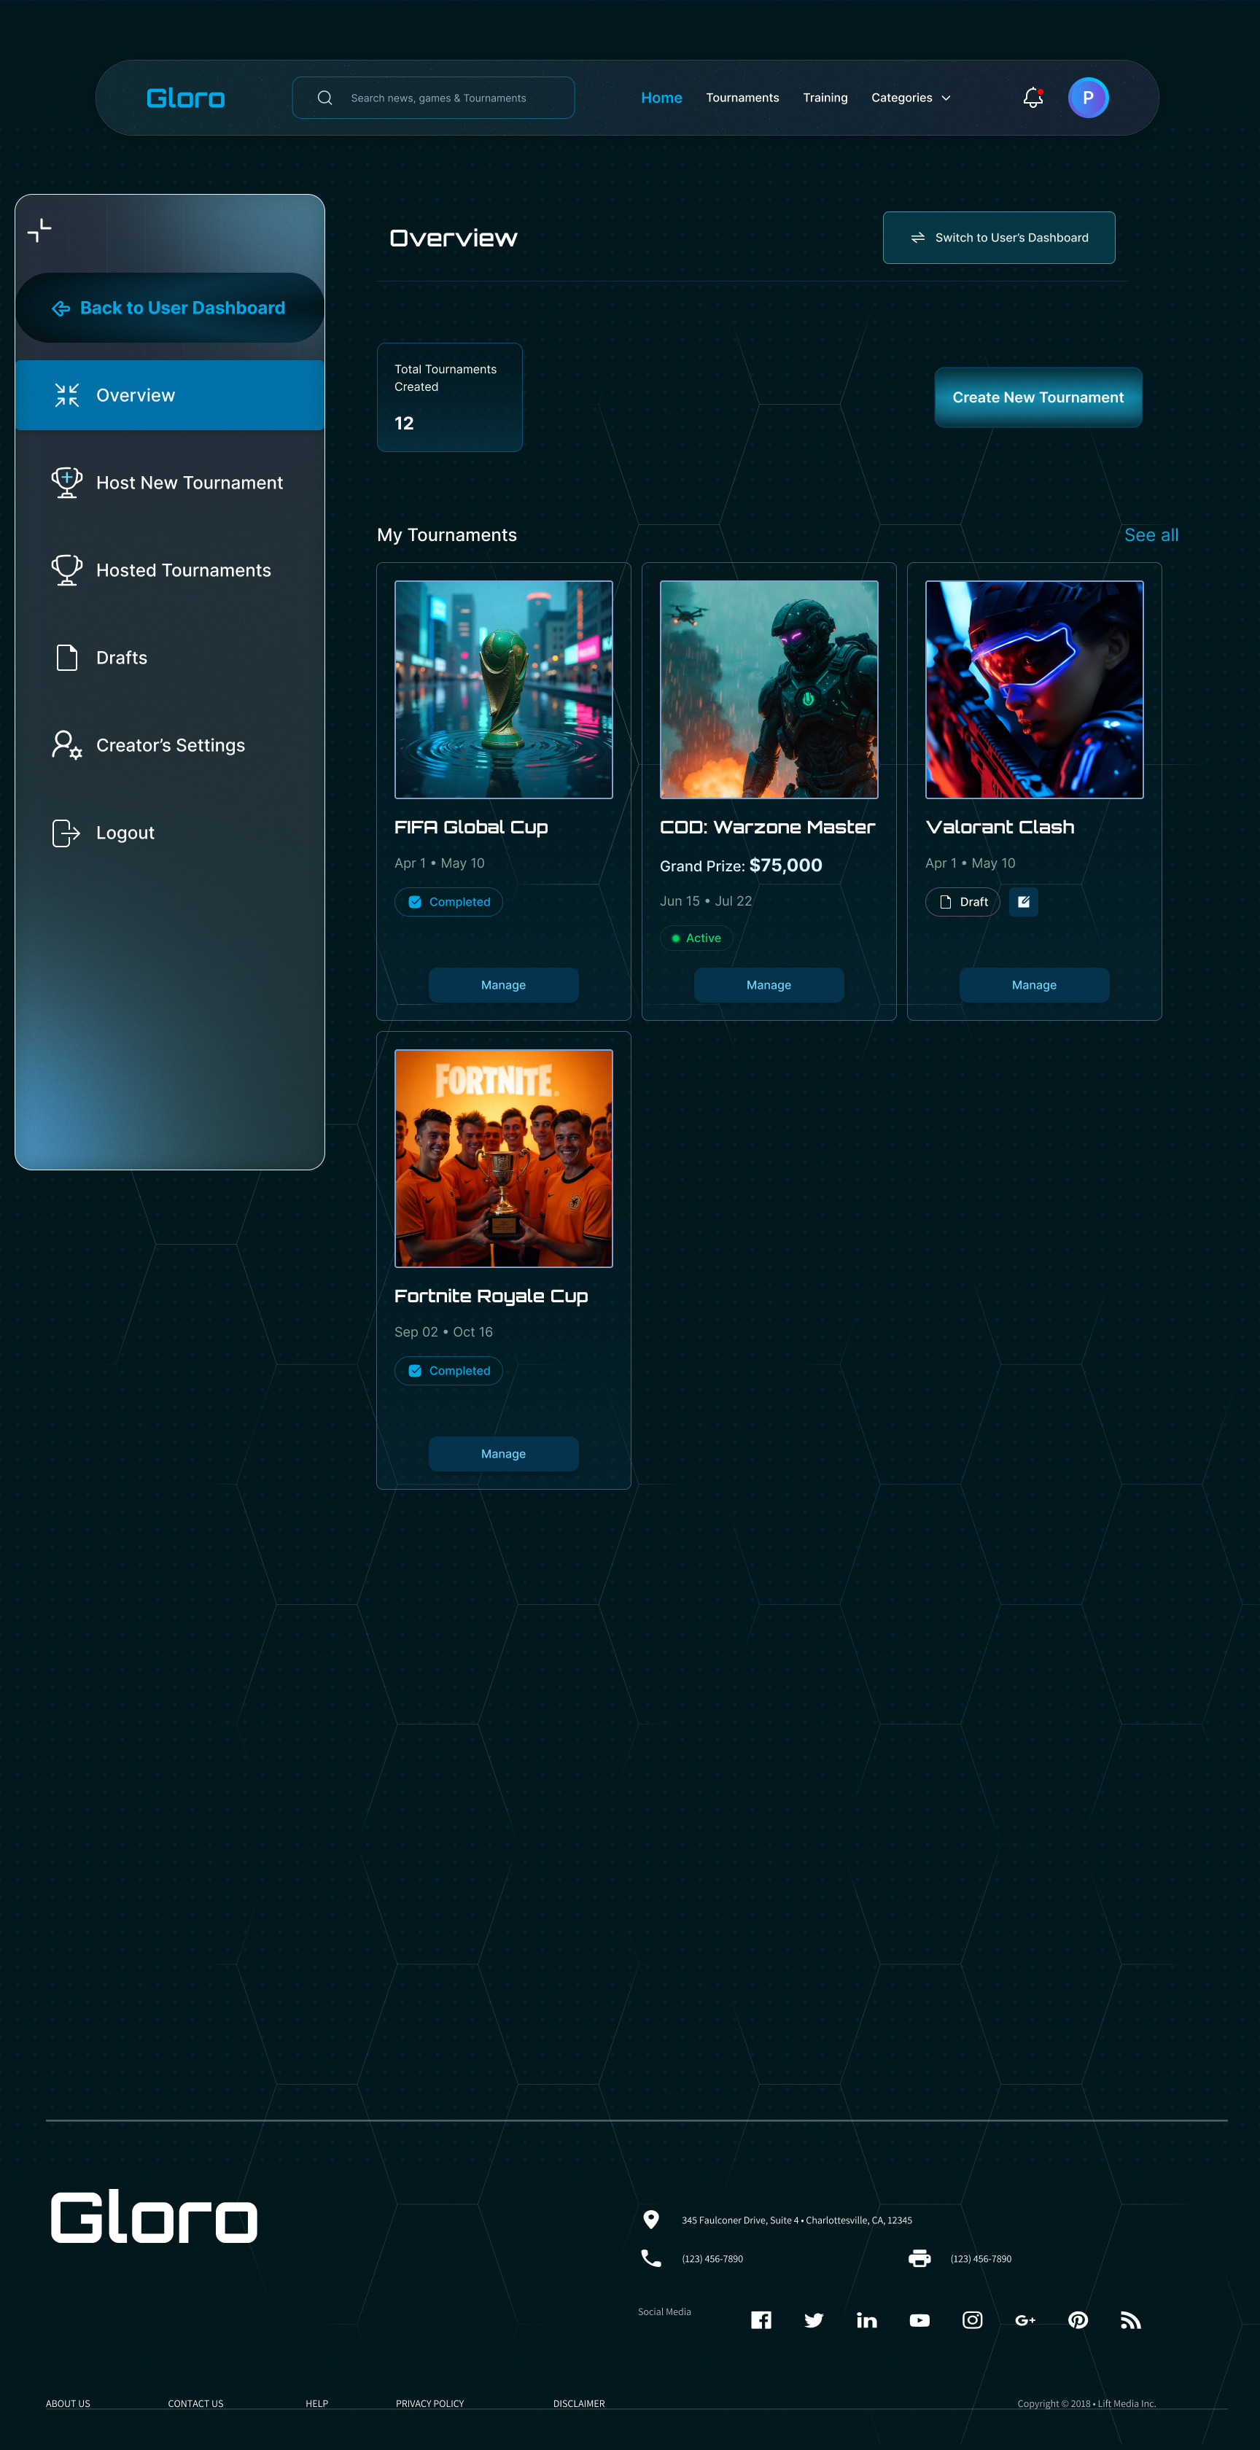Open DISCLAIMER footer link
1260x2450 pixels.
579,2403
